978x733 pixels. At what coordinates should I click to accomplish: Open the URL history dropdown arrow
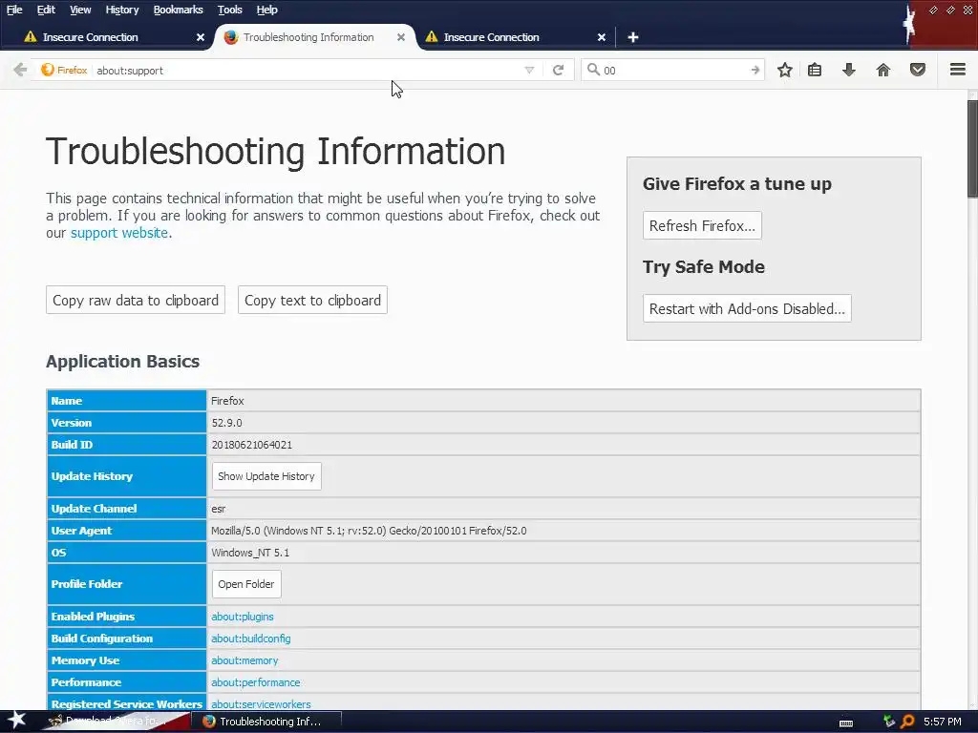pyautogui.click(x=529, y=70)
